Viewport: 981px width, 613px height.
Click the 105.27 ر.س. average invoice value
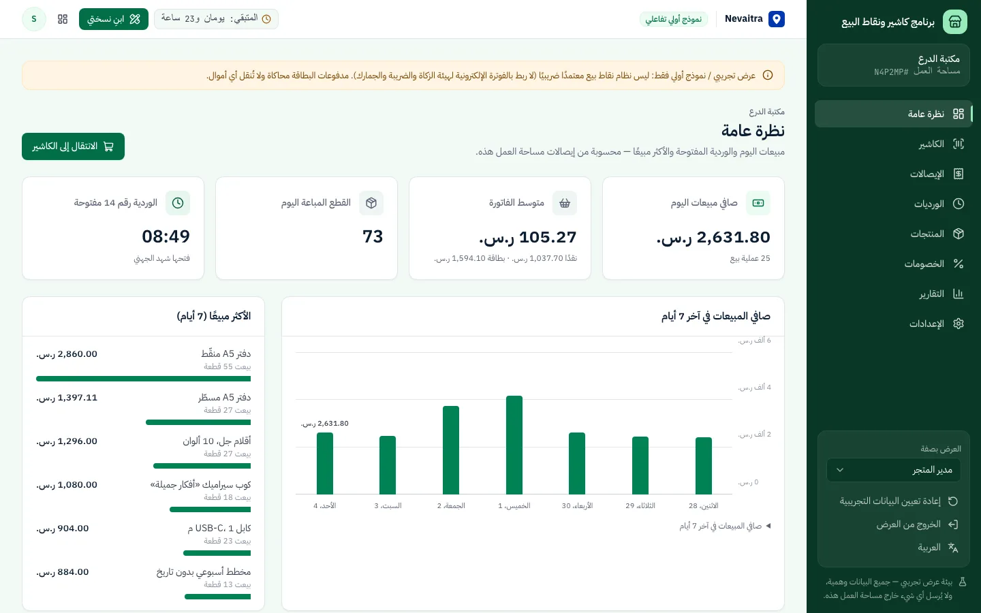[528, 237]
